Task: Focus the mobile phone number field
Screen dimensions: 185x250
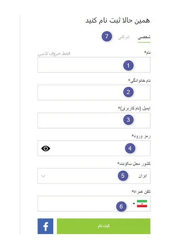Action: (94, 204)
